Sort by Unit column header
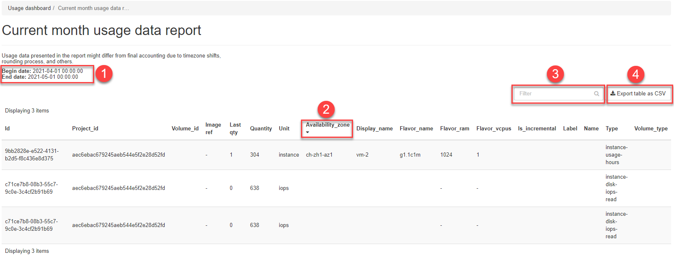This screenshot has height=257, width=674. pyautogui.click(x=284, y=128)
